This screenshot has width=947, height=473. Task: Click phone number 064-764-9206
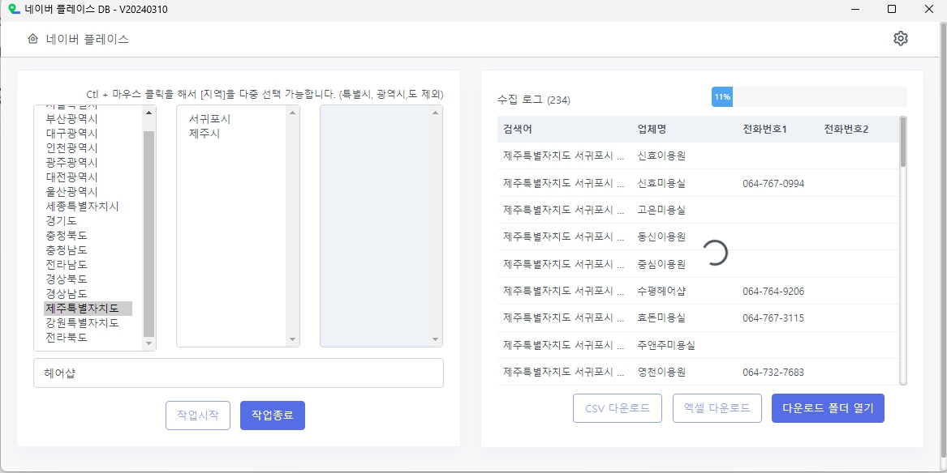773,291
